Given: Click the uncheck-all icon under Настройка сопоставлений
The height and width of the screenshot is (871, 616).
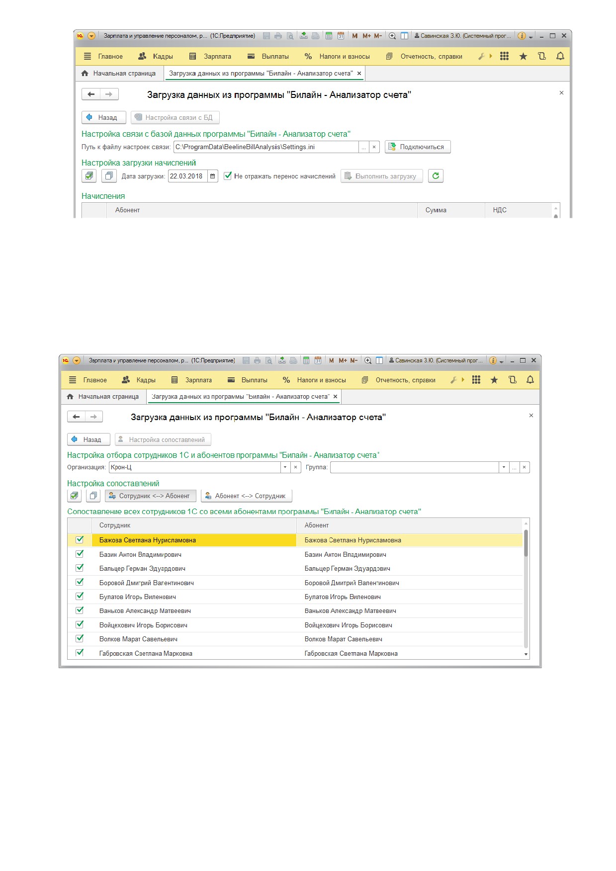Looking at the screenshot, I should click(93, 496).
